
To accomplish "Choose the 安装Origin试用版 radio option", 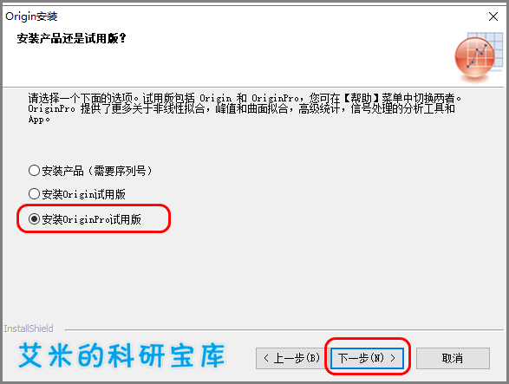I will pos(34,194).
